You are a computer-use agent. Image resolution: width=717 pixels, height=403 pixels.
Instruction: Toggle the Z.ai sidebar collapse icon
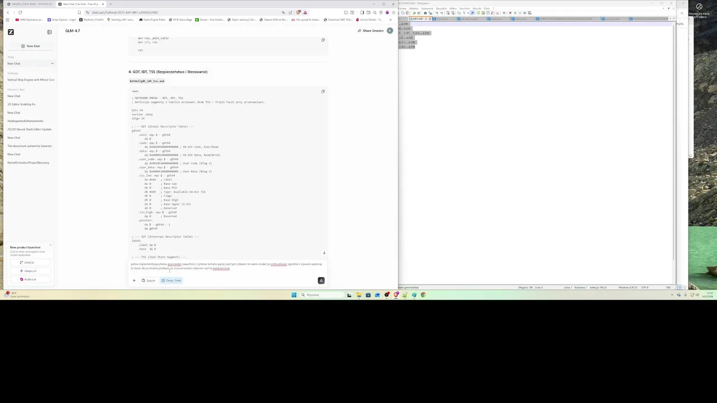(x=49, y=32)
